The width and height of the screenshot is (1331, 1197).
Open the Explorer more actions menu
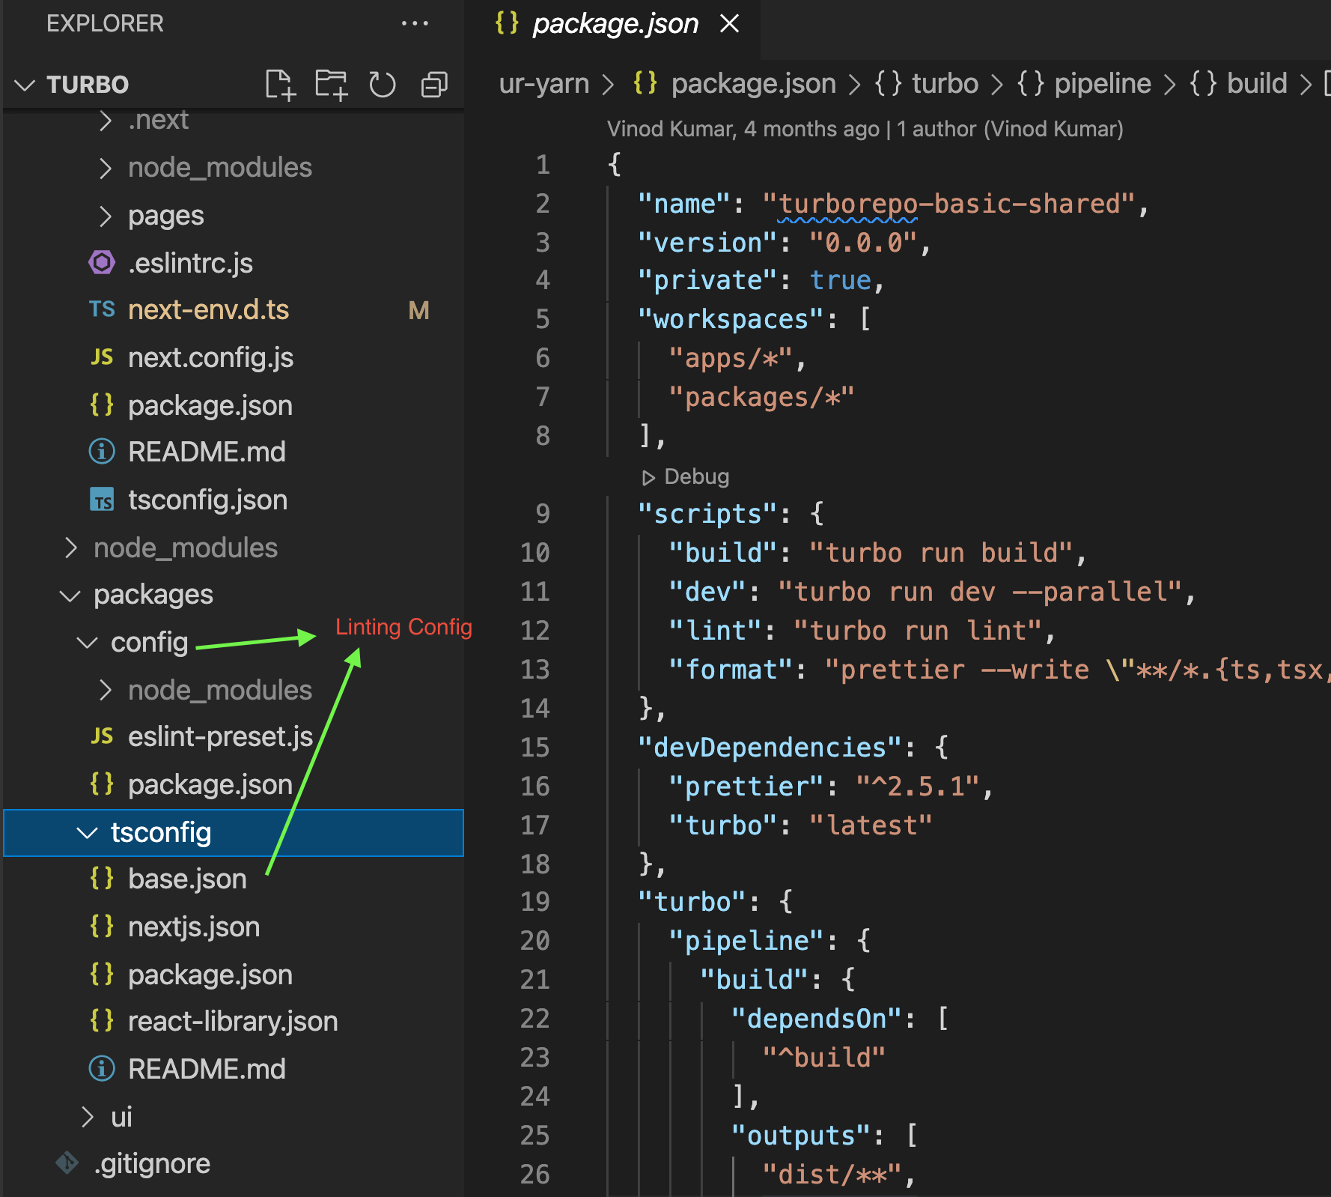[415, 23]
